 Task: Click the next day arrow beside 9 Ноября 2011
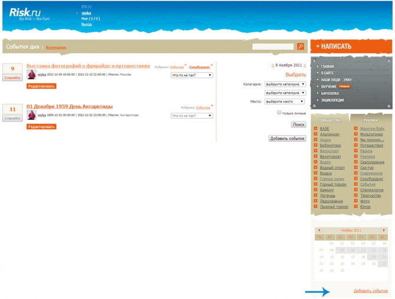[304, 65]
